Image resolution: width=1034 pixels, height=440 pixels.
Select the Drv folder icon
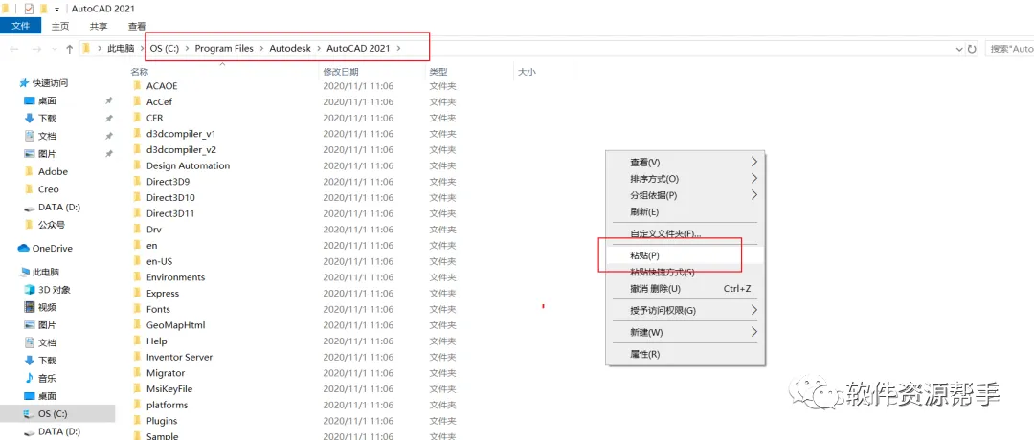pyautogui.click(x=137, y=230)
